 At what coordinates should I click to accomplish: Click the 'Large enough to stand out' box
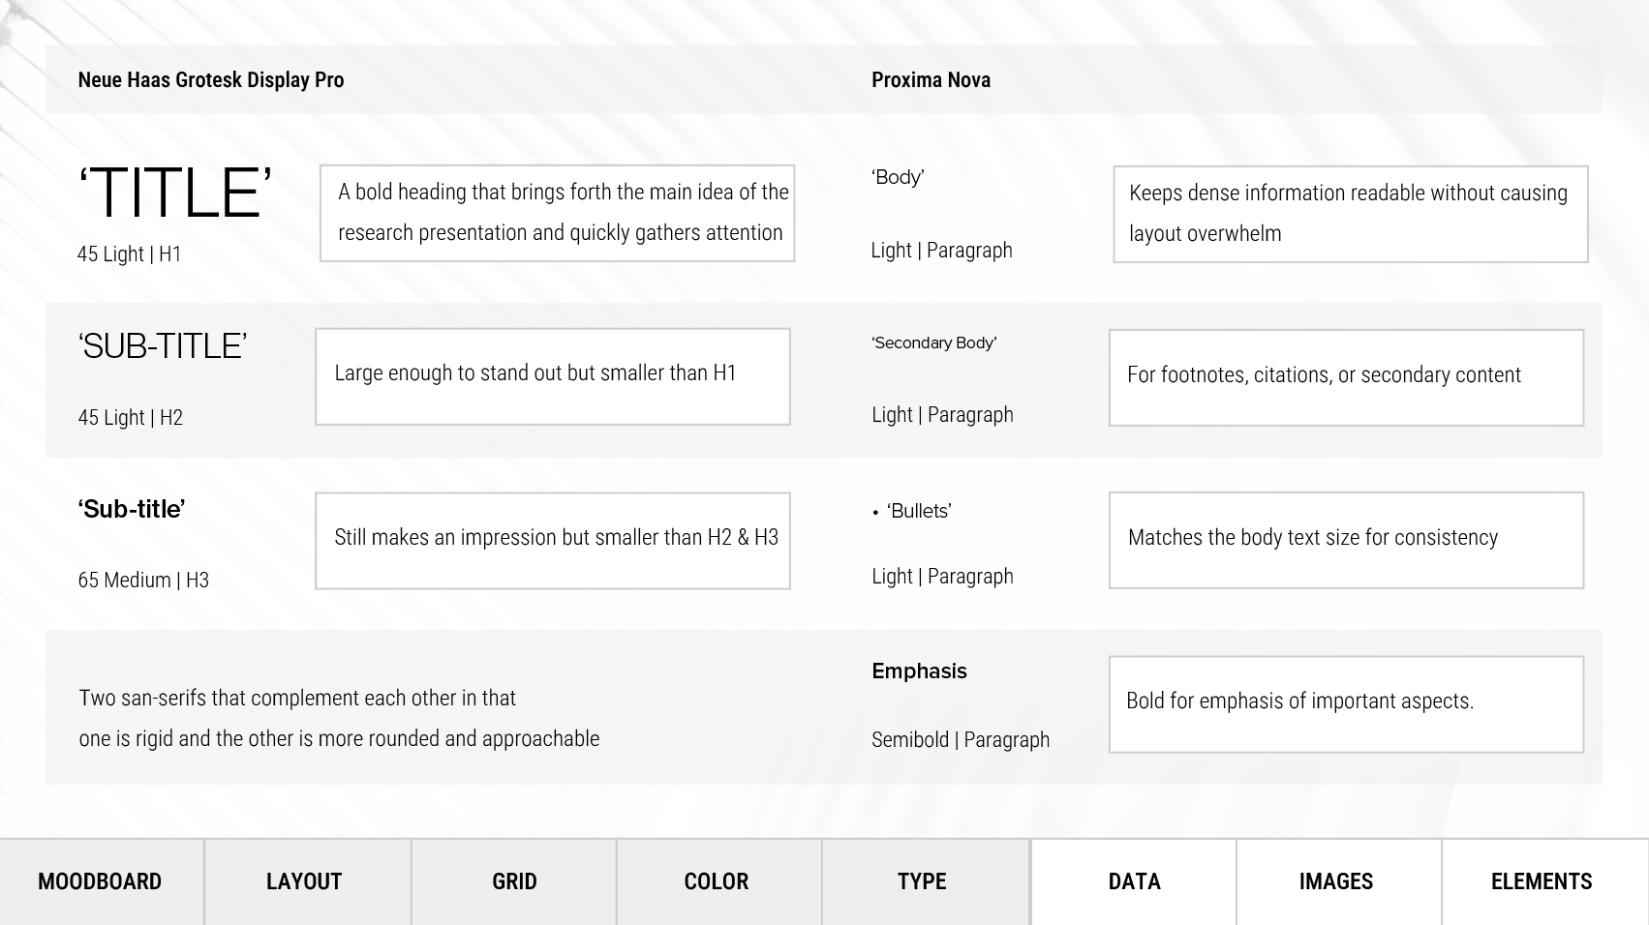pyautogui.click(x=553, y=376)
